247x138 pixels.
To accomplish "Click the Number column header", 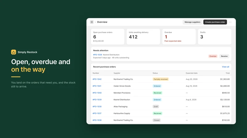I will pos(96,73).
